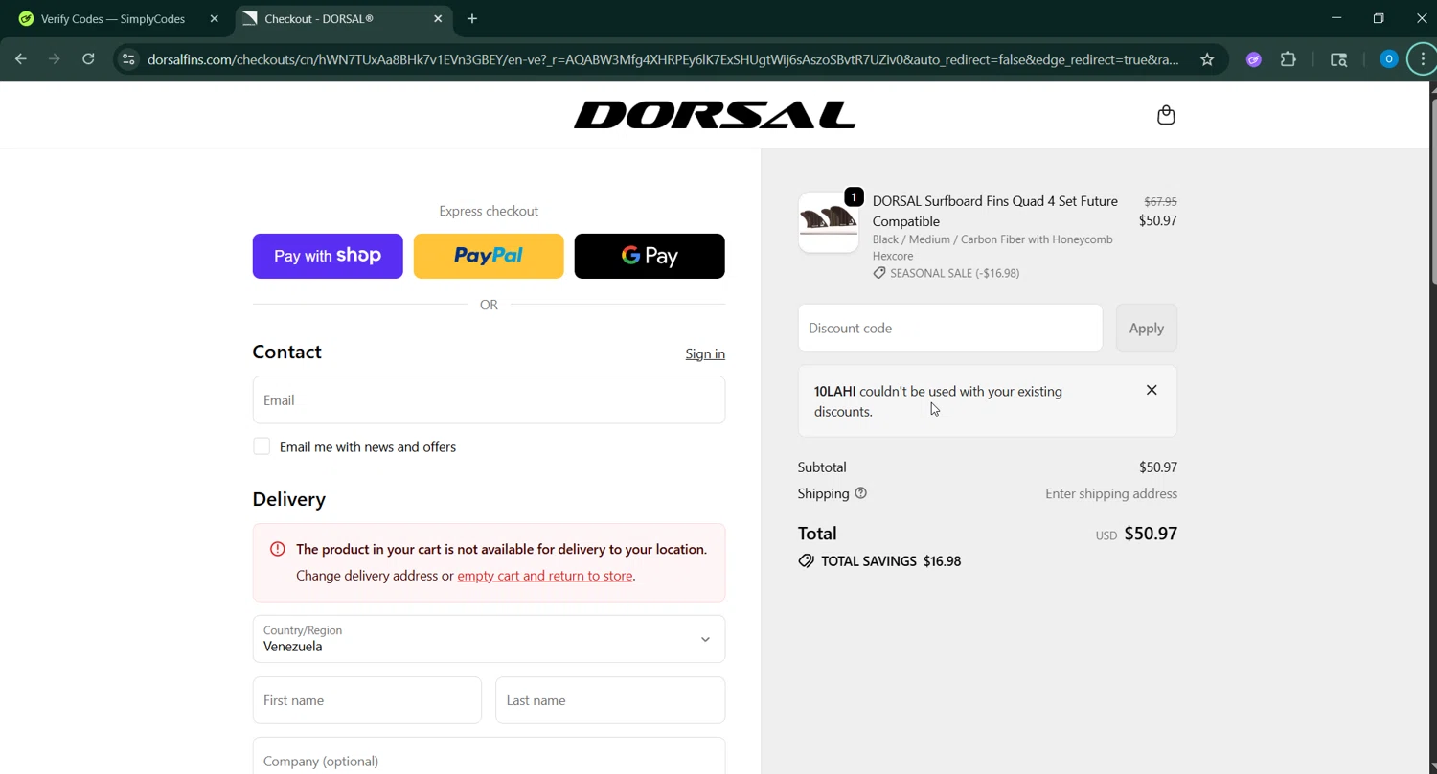Click the product title DORSAL Surfboard Fins Quad
This screenshot has height=774, width=1437.
click(995, 211)
